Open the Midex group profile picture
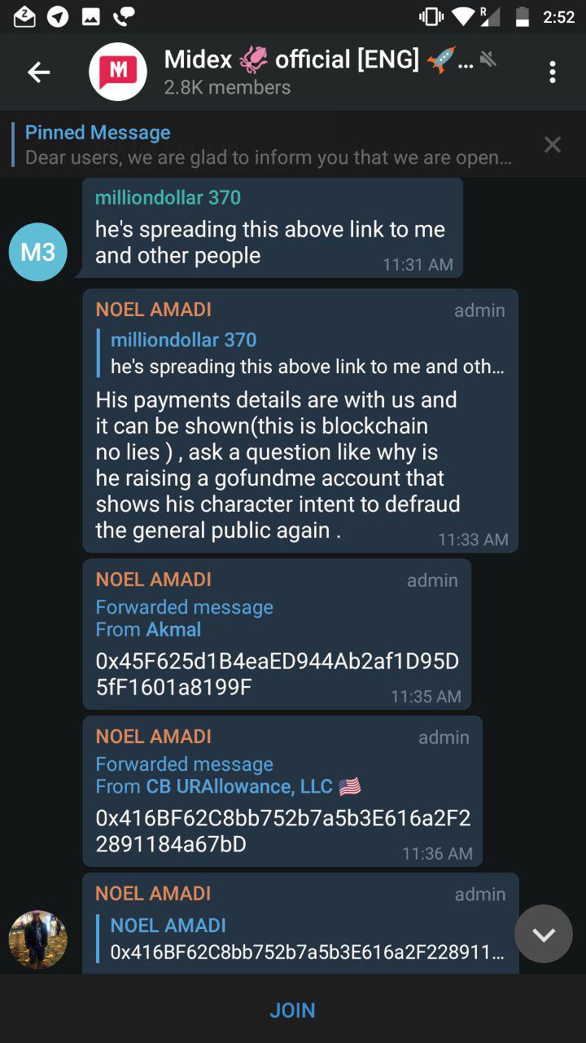The image size is (586, 1043). [118, 72]
